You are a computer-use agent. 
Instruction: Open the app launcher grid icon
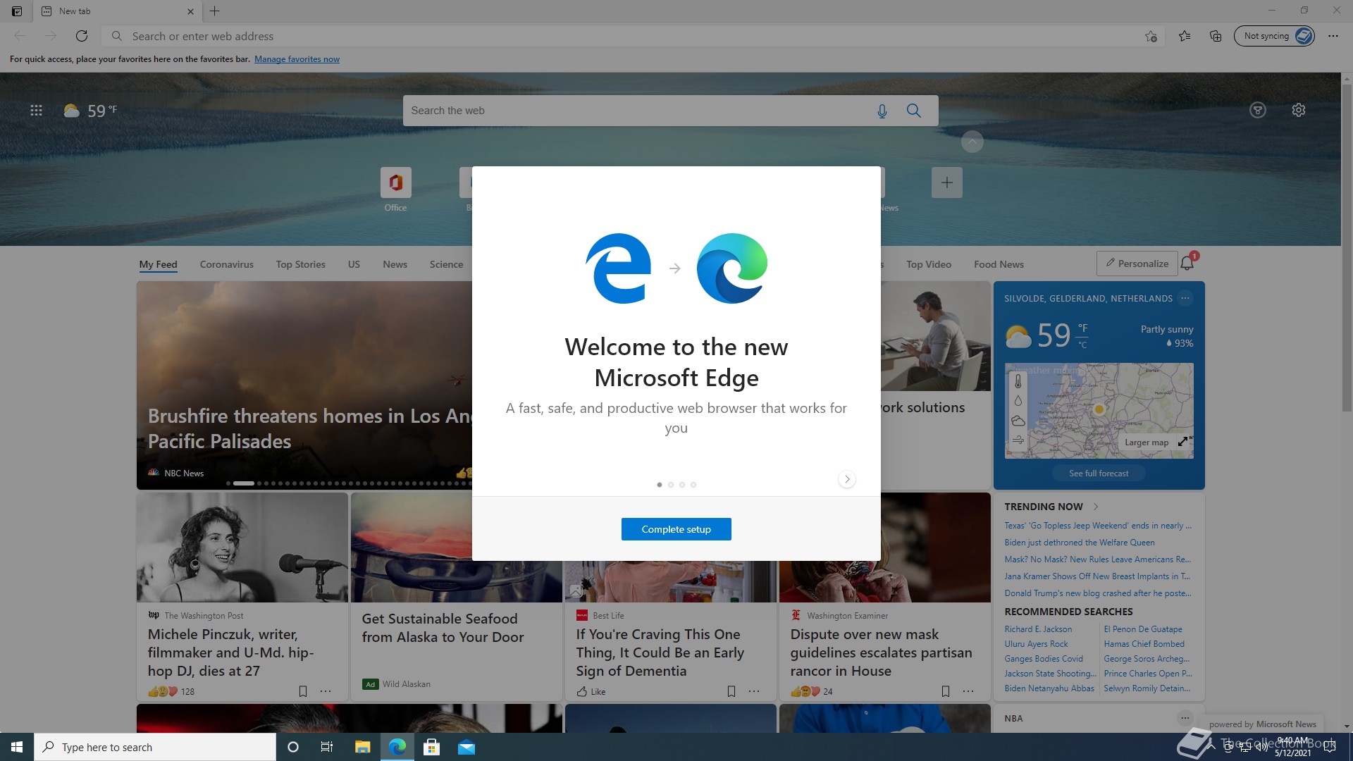(x=36, y=111)
